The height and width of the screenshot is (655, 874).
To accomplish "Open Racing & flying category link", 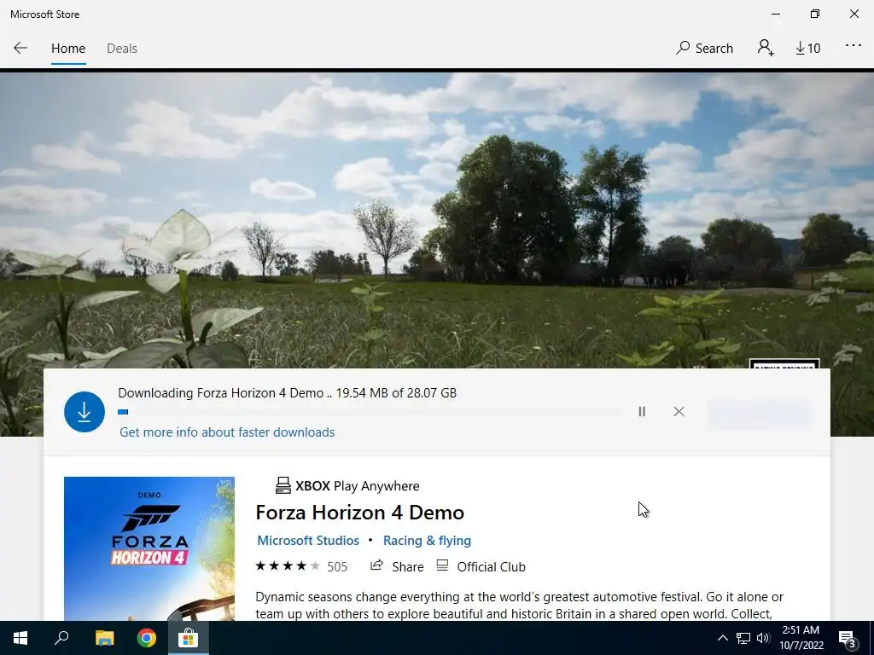I will click(427, 540).
